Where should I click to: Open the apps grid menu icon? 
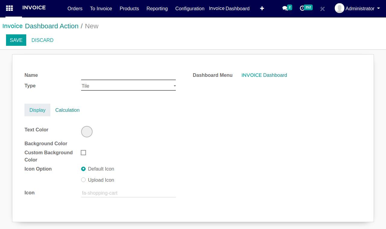[x=9, y=8]
